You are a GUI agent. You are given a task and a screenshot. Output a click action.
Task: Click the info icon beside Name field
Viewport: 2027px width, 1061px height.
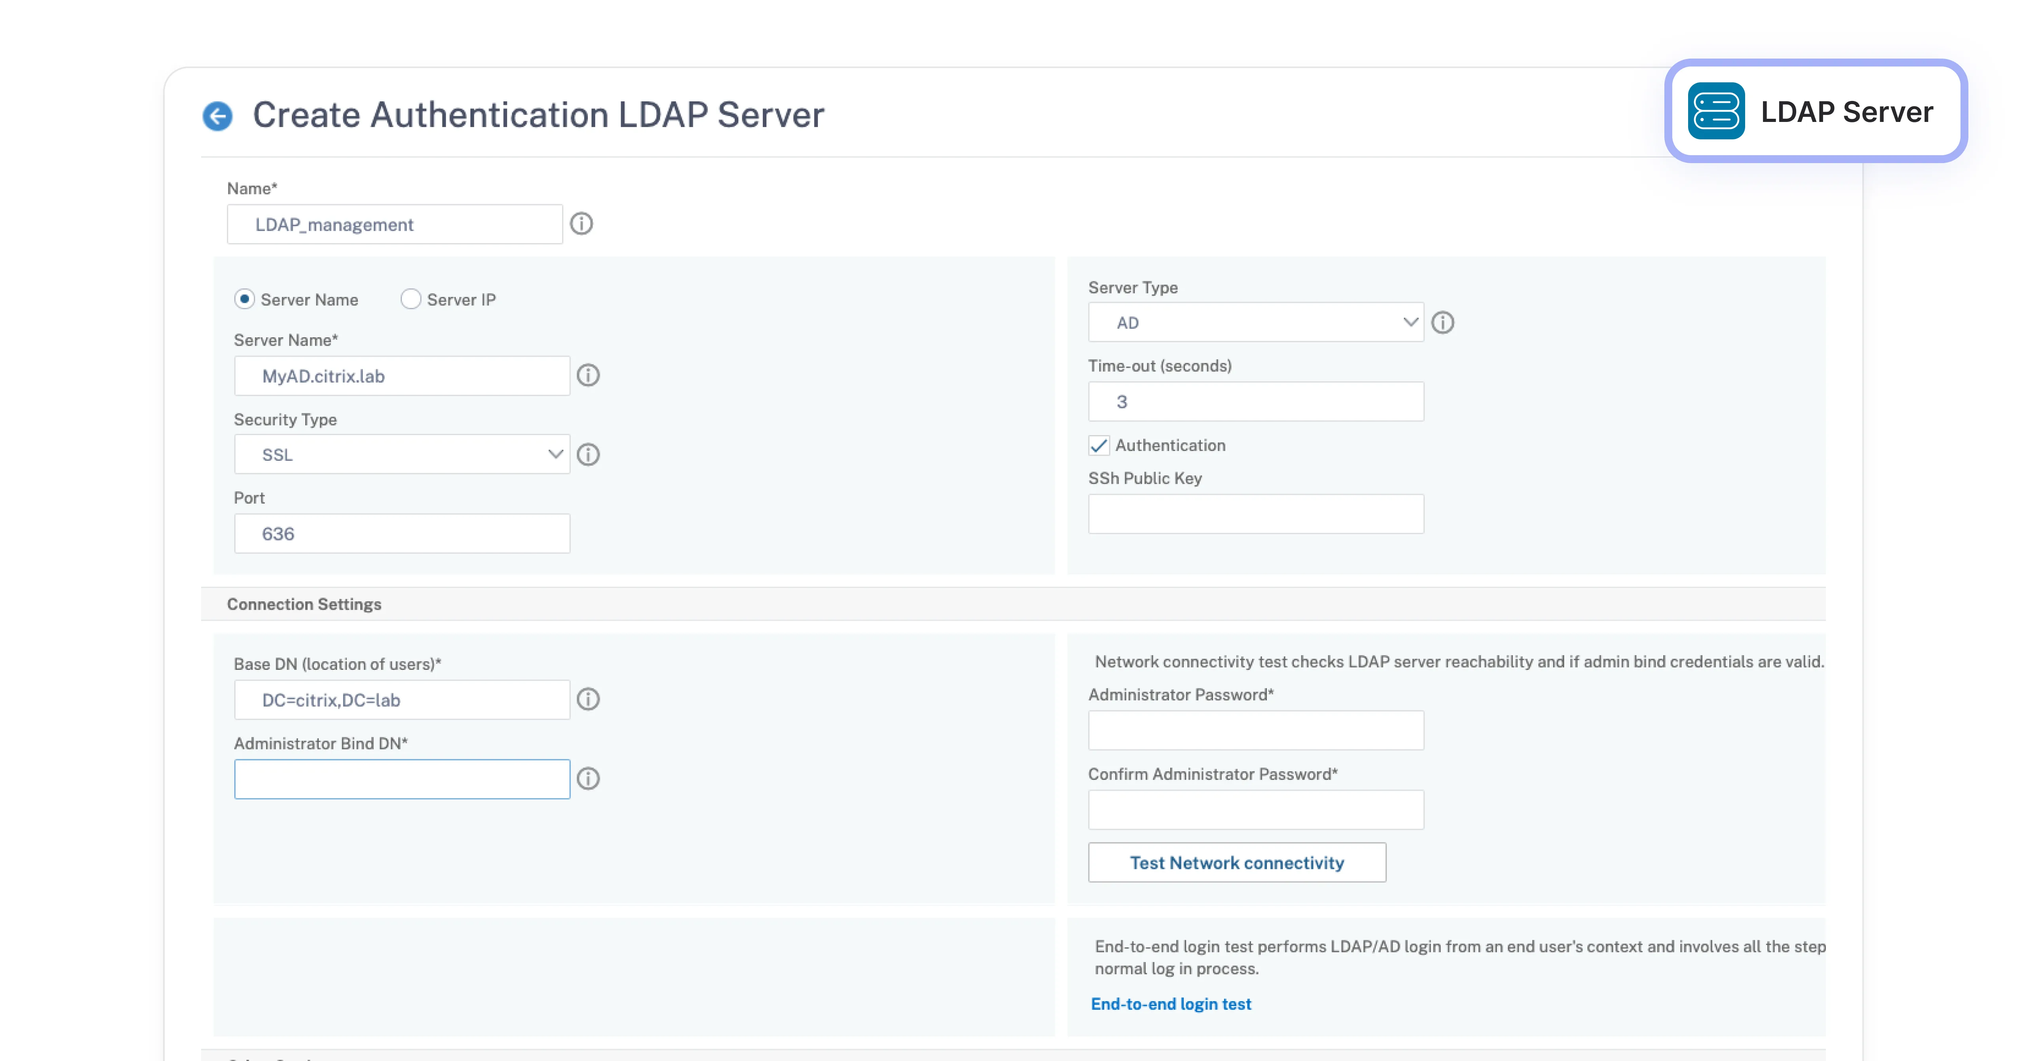[582, 224]
